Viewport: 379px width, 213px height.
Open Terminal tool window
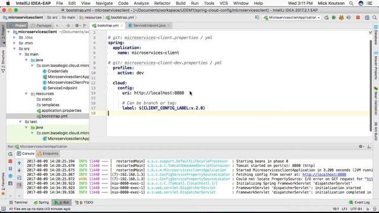[18, 202]
